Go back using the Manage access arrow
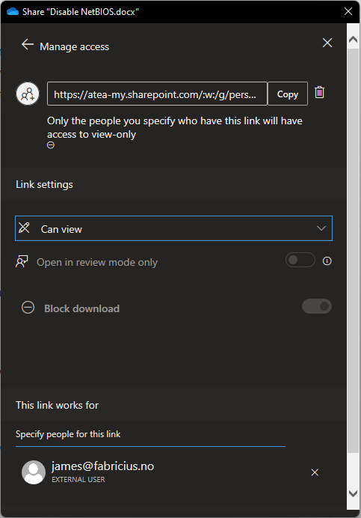Viewport: 361px width, 518px height. 28,45
